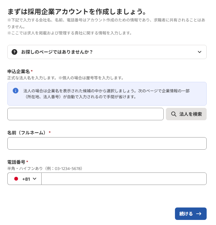The width and height of the screenshot is (216, 225).
Task: Expand the お探しのページではありませんか？ section
Action: click(x=107, y=52)
